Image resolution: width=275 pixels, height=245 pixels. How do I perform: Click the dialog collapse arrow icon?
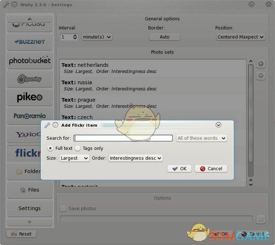tap(218, 125)
